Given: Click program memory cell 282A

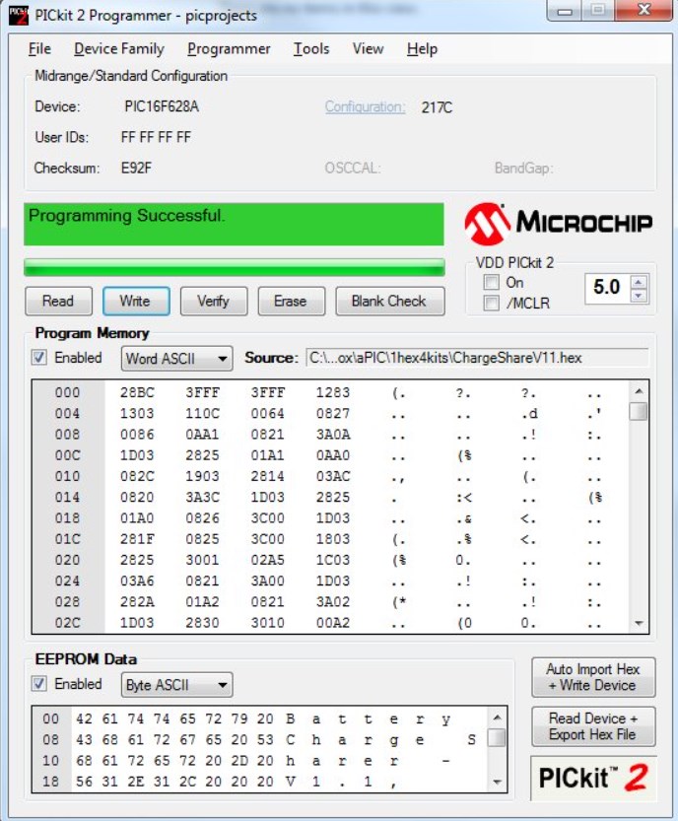Looking at the screenshot, I should (137, 602).
